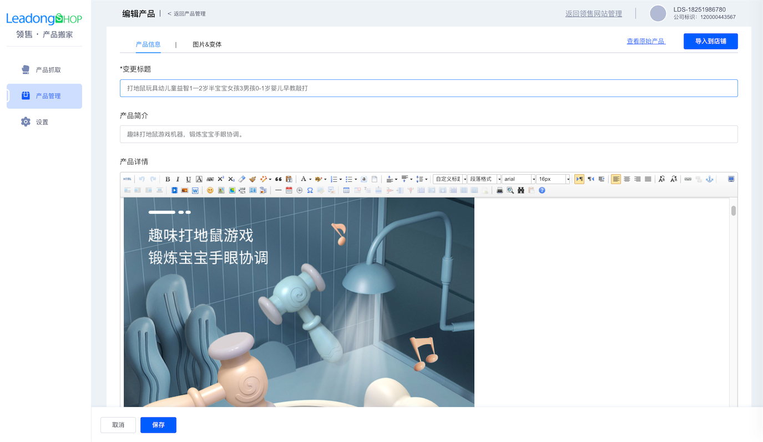Open the font color picker swatch
Viewport: 763px width, 442px height.
304,177
